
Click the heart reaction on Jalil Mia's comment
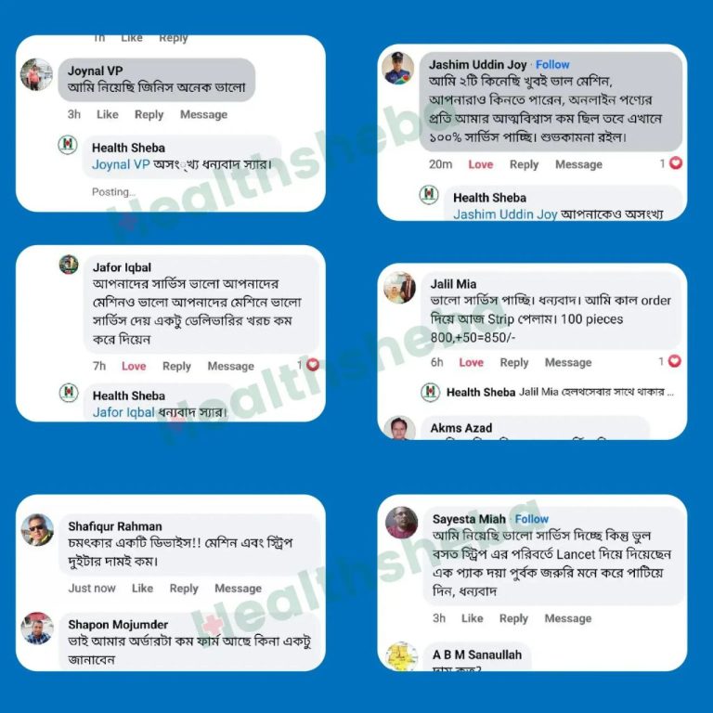click(x=675, y=360)
